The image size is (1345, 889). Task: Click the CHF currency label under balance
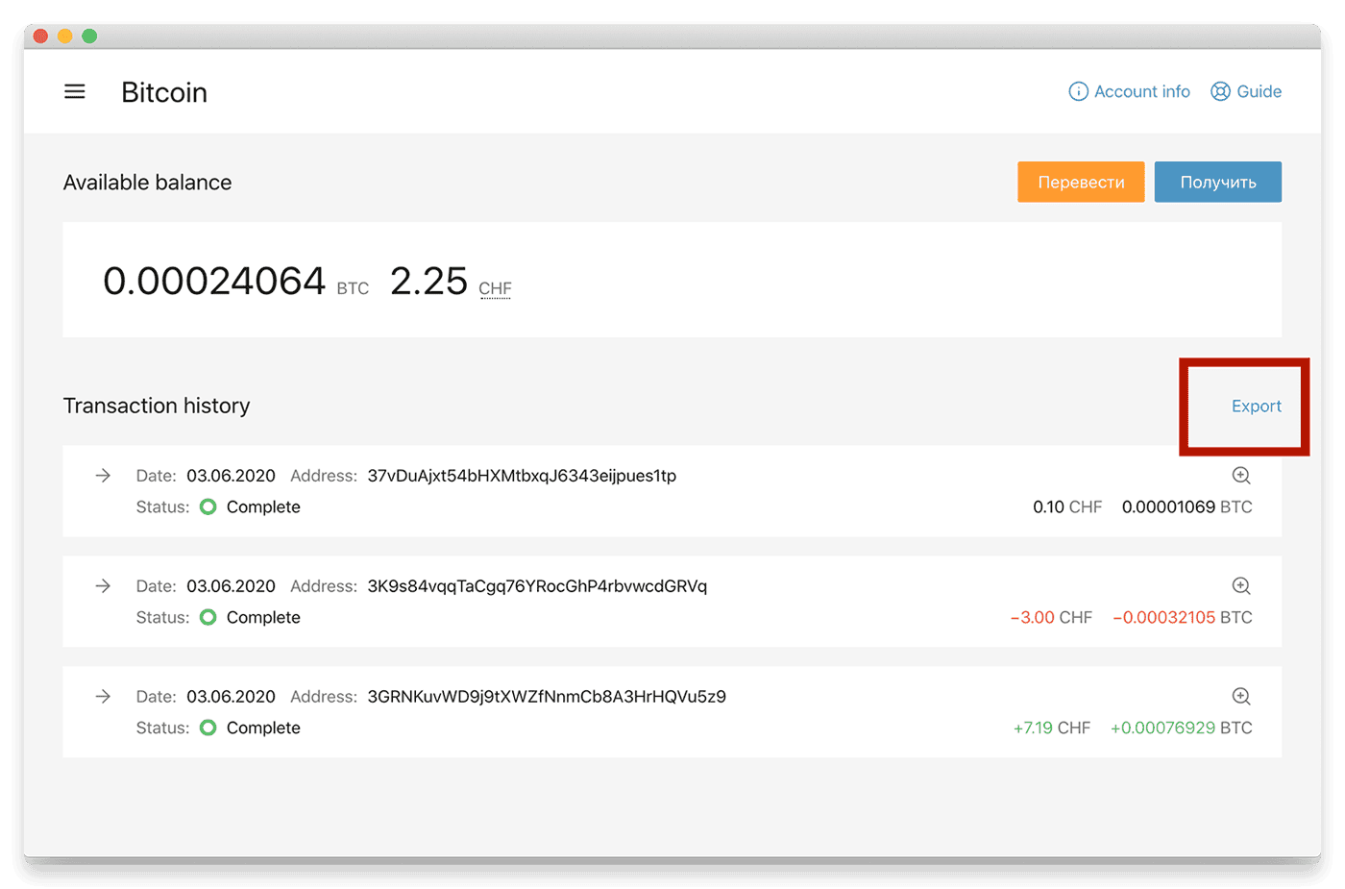pos(495,288)
